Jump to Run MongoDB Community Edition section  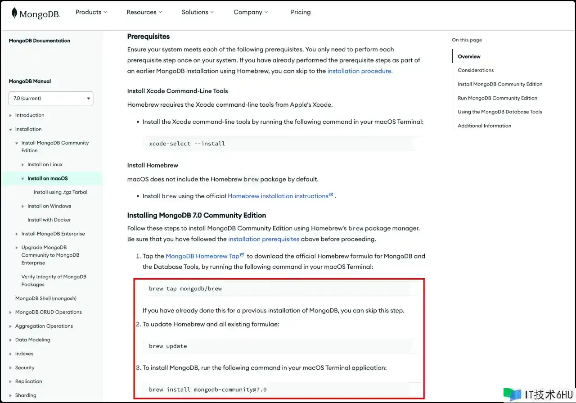pos(497,98)
